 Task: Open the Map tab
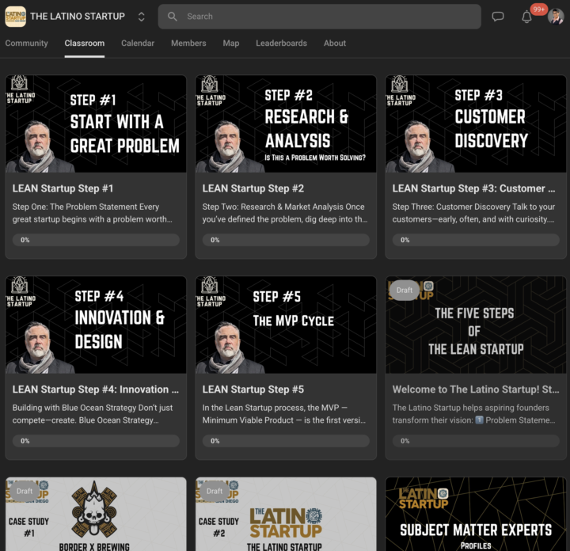coord(231,43)
